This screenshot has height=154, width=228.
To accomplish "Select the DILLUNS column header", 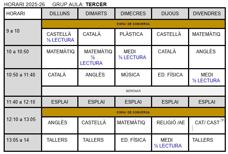I will [60, 13].
